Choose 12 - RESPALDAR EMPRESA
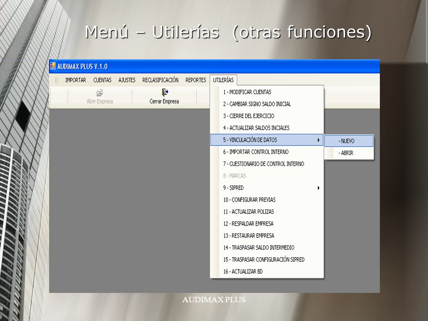This screenshot has width=428, height=321. pos(267,223)
